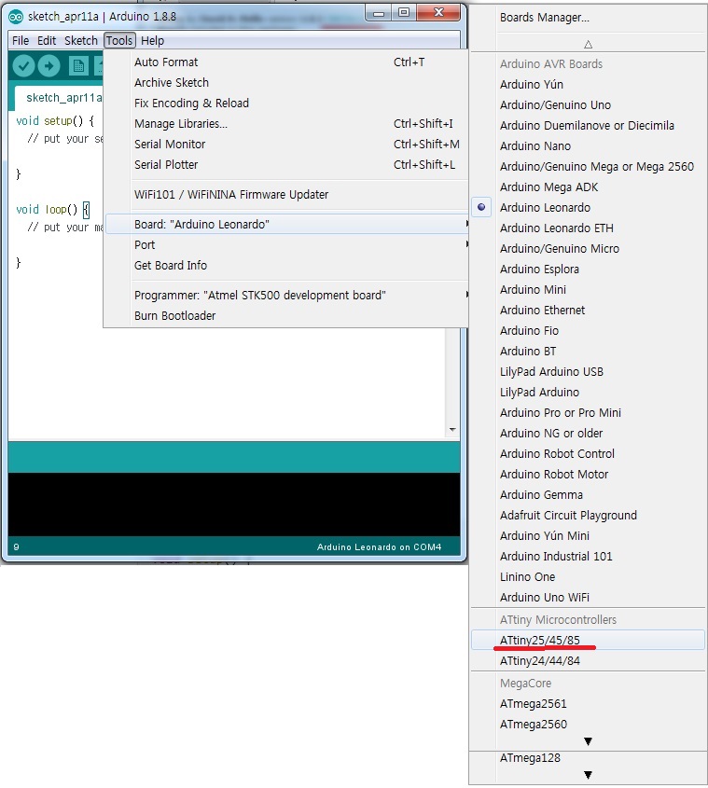Select Arduino Uno WiFi board
Image resolution: width=708 pixels, height=788 pixels.
[x=588, y=598]
